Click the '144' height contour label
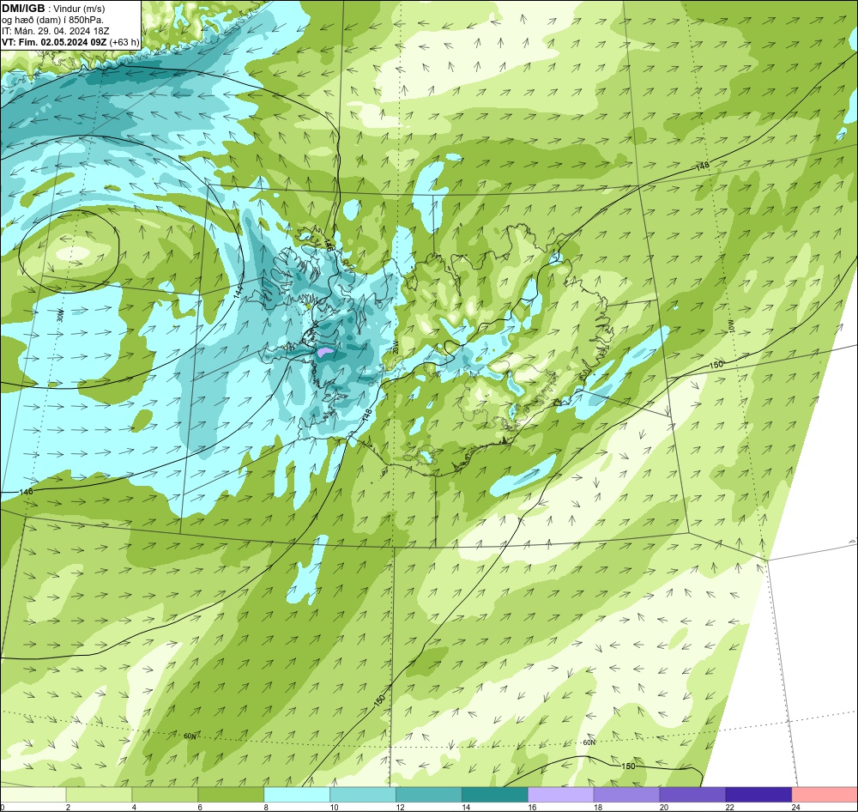858x812 pixels. tap(237, 292)
